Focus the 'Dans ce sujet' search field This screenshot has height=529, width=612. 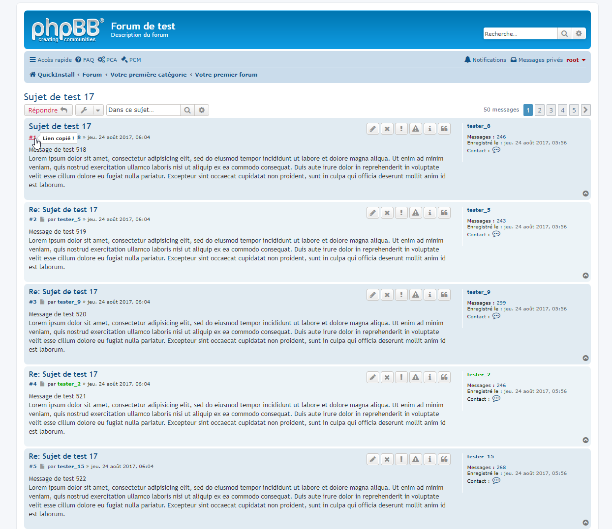[143, 110]
